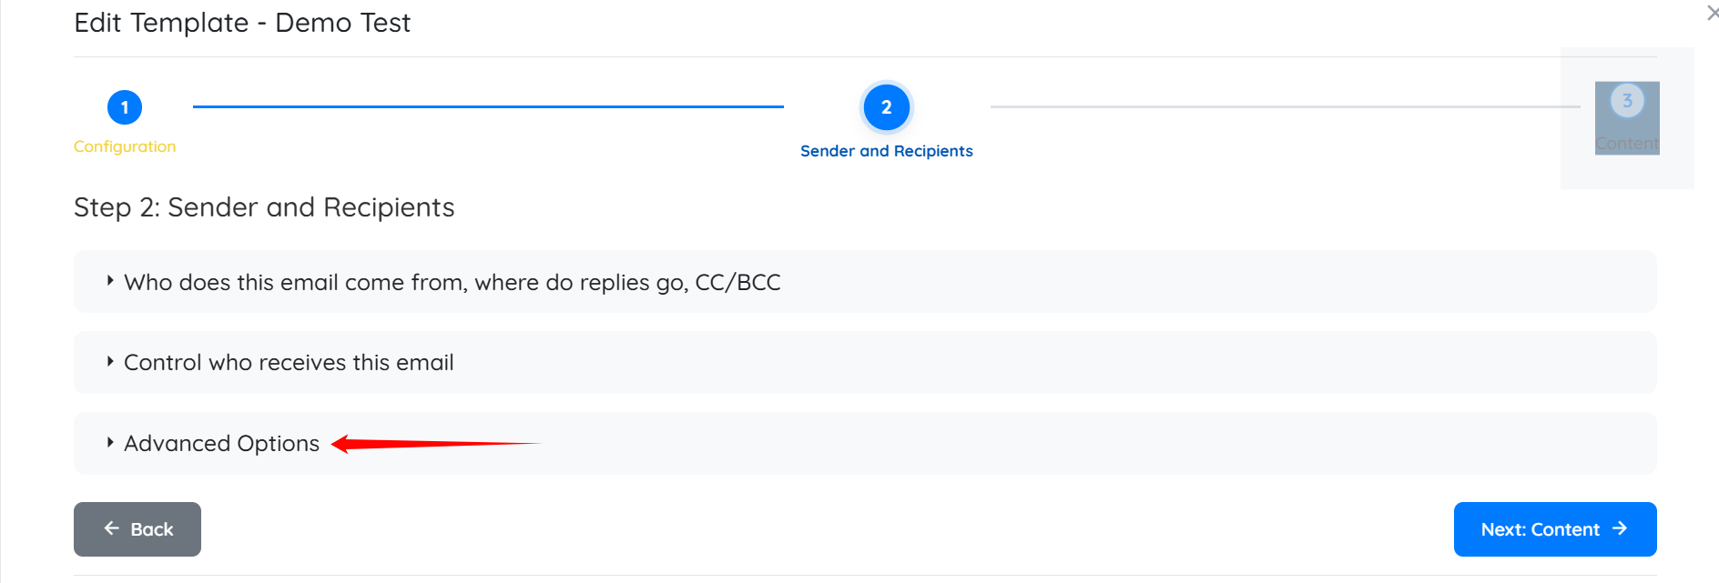Click the blue progress line after step 1
The image size is (1719, 583).
click(488, 106)
